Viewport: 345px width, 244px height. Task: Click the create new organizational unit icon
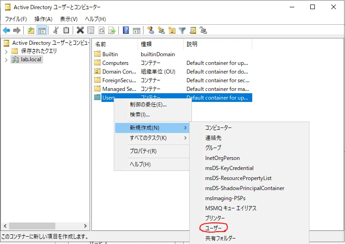(172, 30)
